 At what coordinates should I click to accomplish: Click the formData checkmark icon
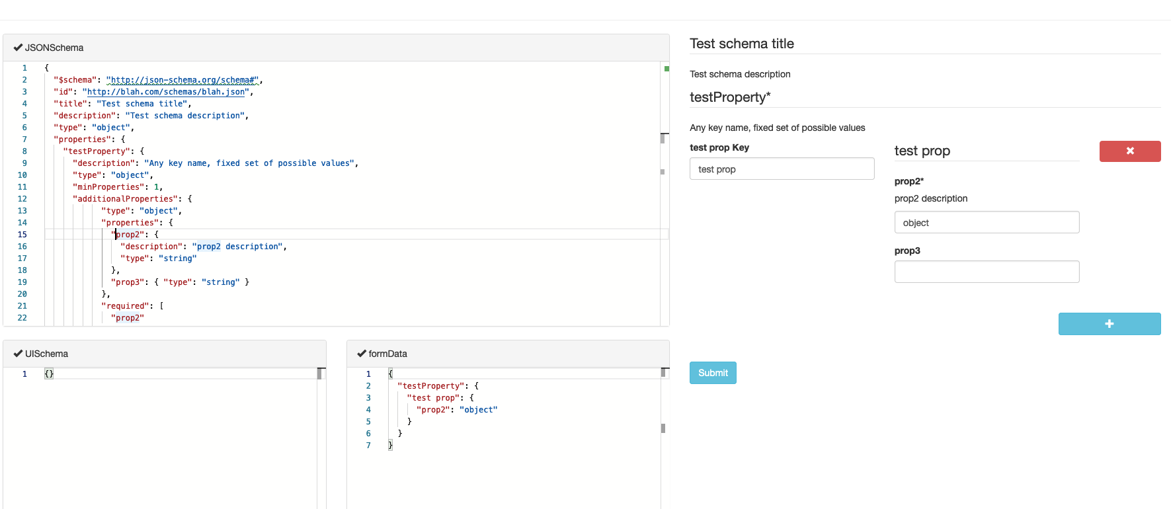tap(362, 354)
